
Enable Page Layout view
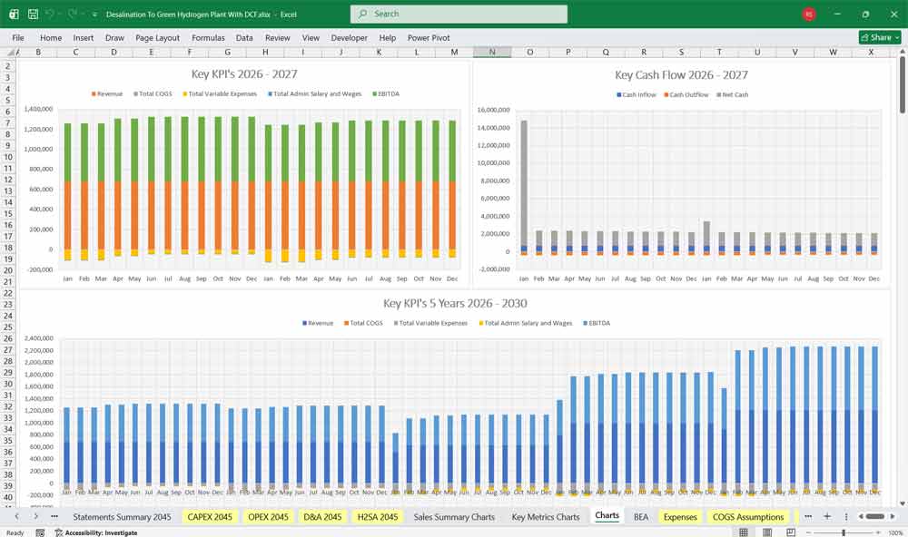768,532
